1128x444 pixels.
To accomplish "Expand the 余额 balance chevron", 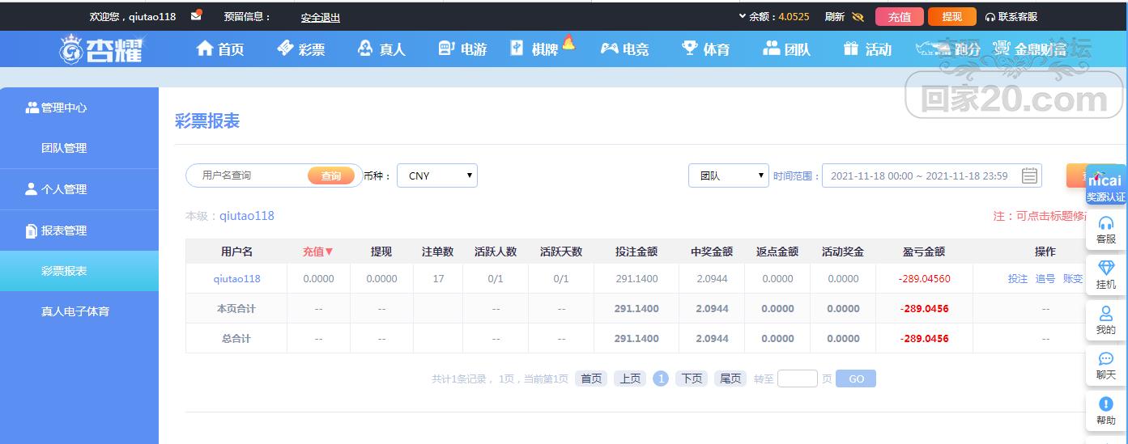I will 743,16.
